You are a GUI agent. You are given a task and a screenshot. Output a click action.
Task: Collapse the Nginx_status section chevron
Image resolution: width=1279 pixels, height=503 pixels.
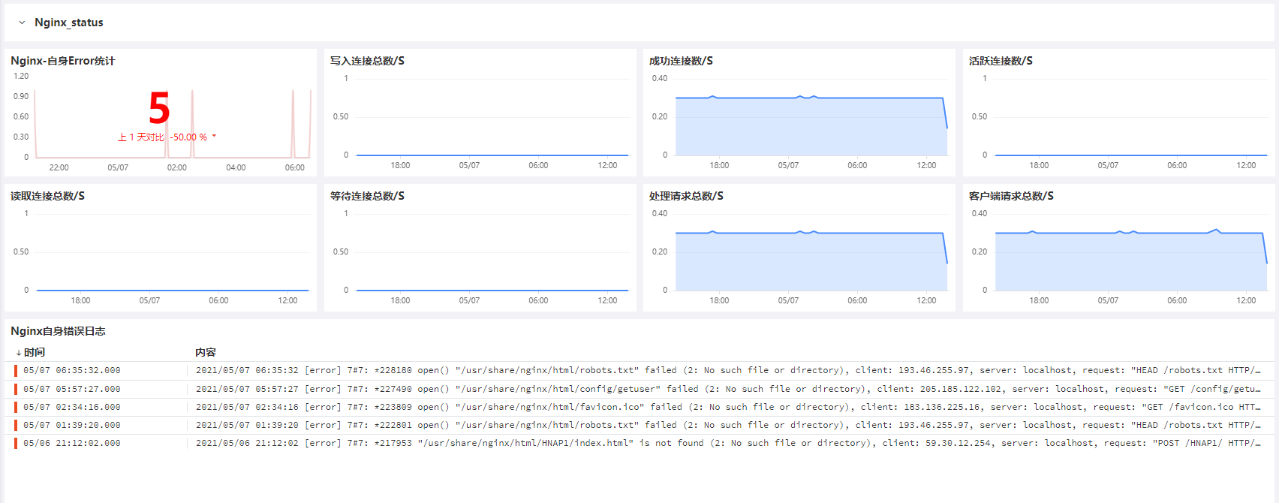coord(22,23)
